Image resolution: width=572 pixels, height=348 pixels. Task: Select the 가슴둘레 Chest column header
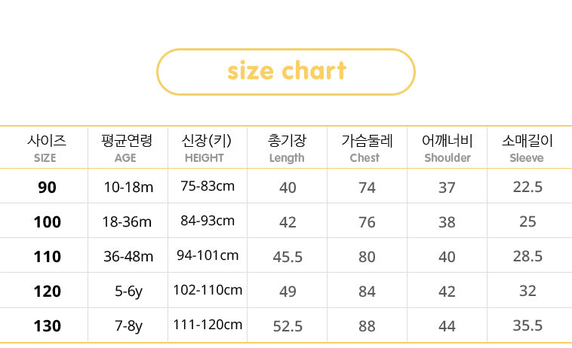[x=366, y=148]
